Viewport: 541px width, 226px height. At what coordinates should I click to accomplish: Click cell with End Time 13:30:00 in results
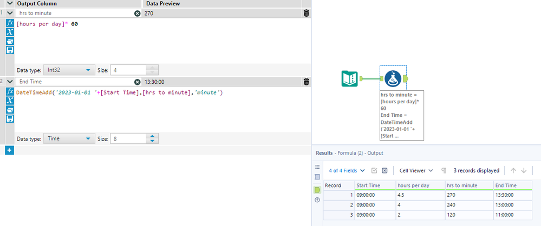[513, 195]
